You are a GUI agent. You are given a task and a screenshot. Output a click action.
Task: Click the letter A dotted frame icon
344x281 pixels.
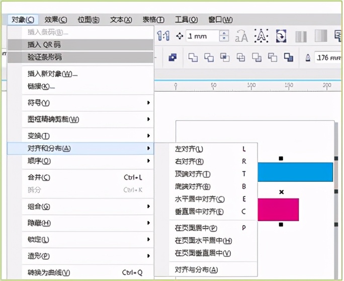[262, 36]
